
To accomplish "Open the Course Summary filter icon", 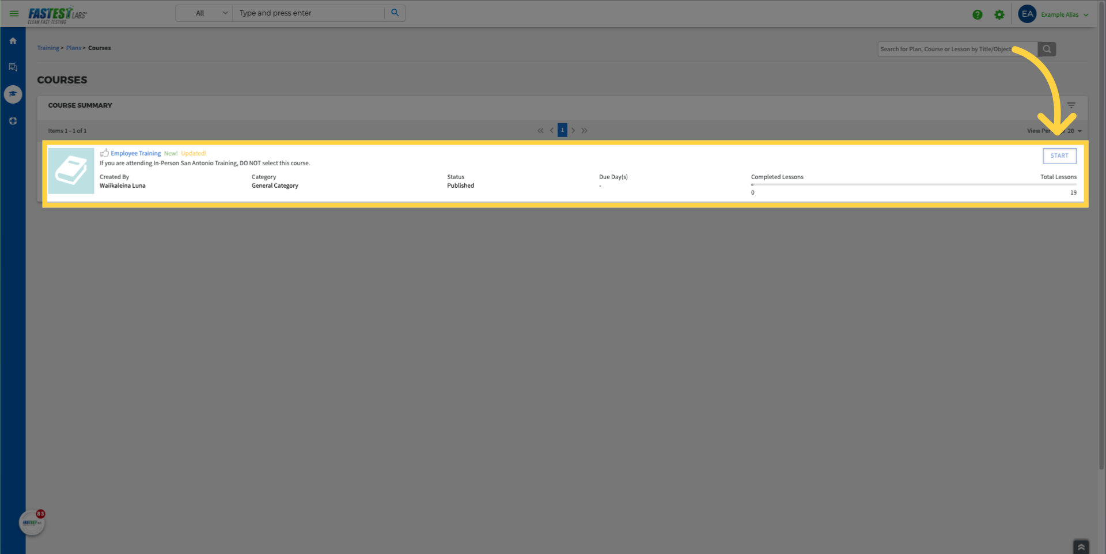I will click(1071, 105).
